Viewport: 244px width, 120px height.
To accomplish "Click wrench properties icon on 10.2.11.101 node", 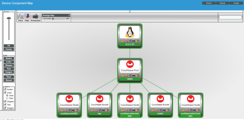I will pos(137,41).
